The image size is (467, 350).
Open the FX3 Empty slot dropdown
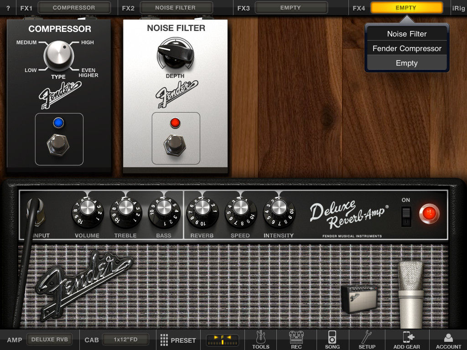coord(291,8)
